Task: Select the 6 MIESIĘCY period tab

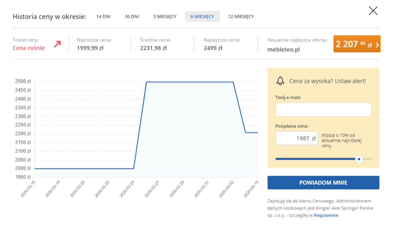Action: [202, 17]
